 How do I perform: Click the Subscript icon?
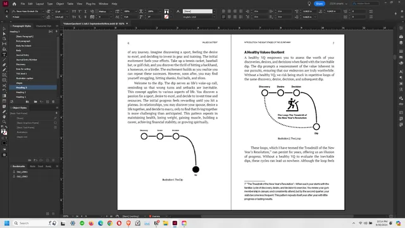[80, 17]
